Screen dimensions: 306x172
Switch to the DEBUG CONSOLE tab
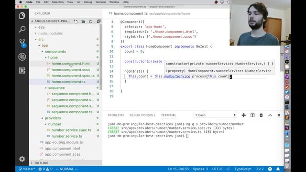point(142,115)
